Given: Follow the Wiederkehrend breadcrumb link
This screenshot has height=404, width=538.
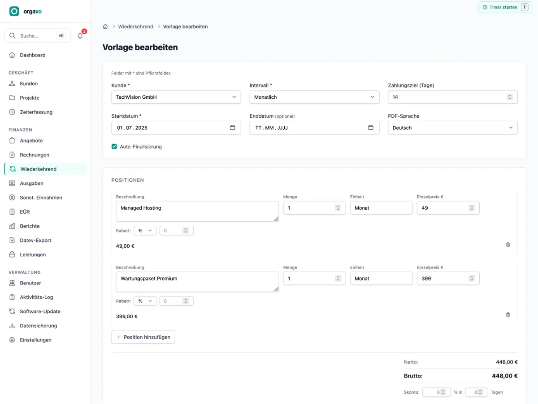Looking at the screenshot, I should 136,26.
